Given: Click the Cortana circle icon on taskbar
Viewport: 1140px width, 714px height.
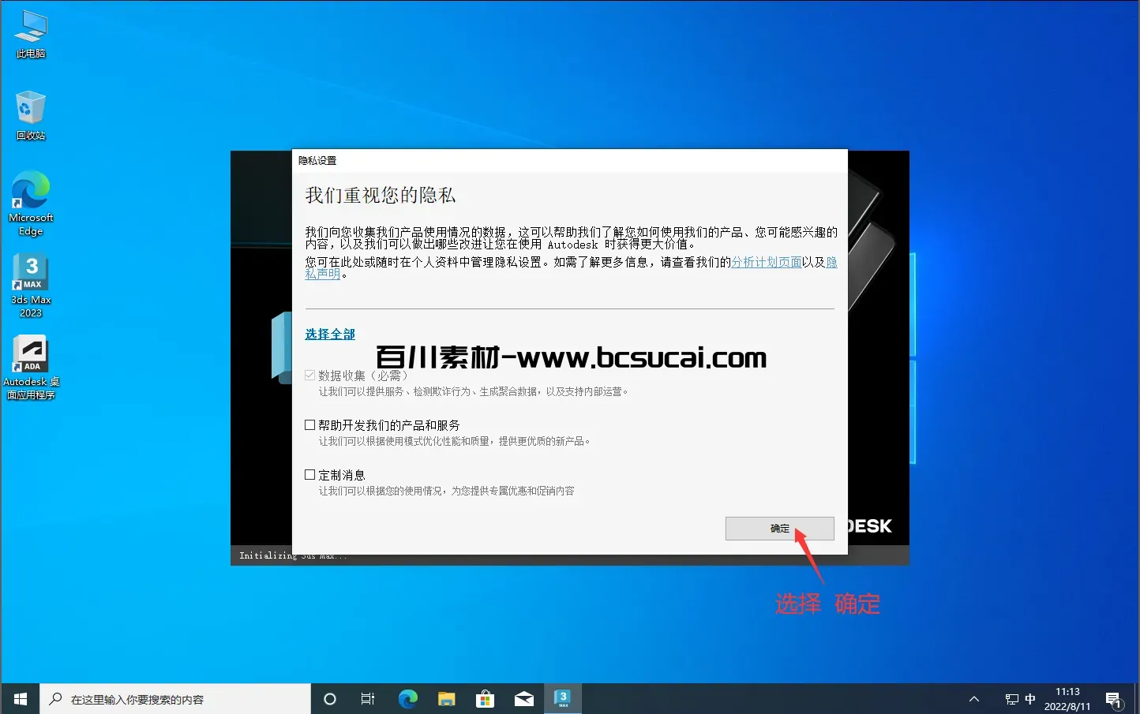Looking at the screenshot, I should click(x=330, y=699).
